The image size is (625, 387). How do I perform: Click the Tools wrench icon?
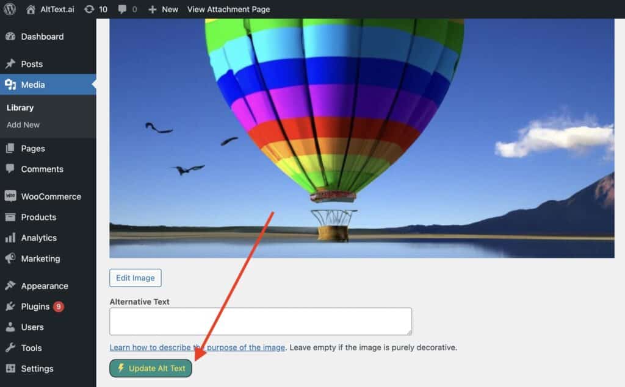point(10,347)
